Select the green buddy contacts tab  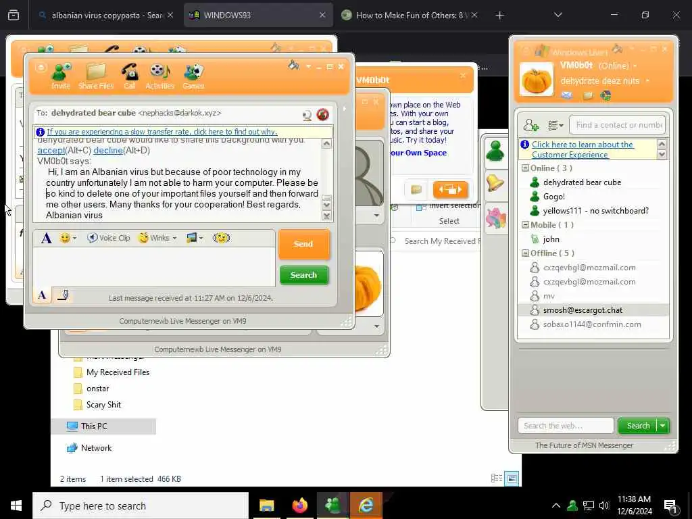(495, 151)
